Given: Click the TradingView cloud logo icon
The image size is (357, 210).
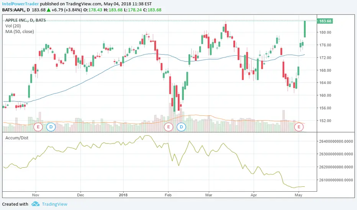Looking at the screenshot, I should click(x=35, y=204).
